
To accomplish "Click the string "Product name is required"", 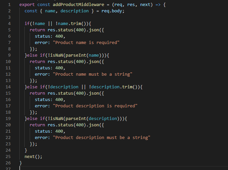I will (86, 43).
